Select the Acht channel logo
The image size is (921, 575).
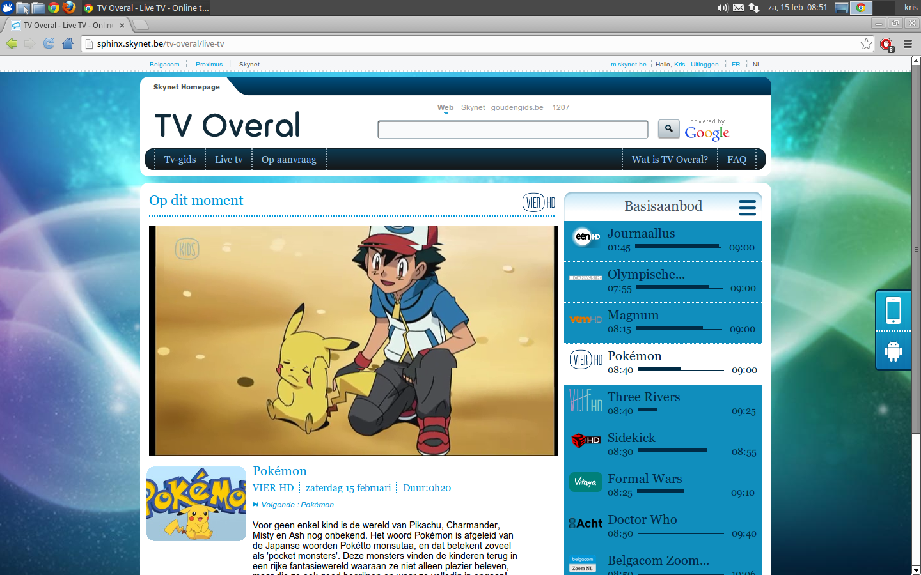click(585, 523)
